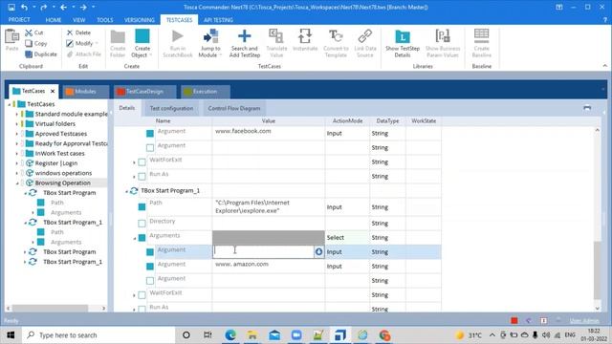Click the Undo arrow in title bar
Image resolution: width=612 pixels, height=344 pixels.
tap(24, 7)
